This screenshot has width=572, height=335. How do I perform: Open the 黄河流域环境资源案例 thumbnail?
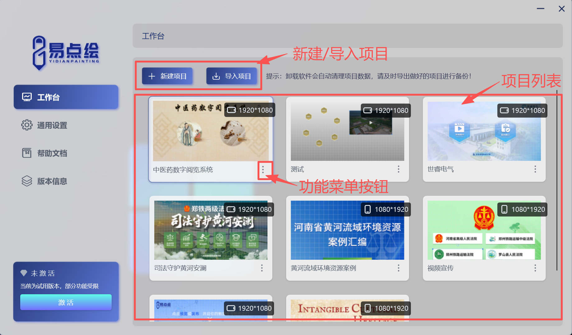(x=347, y=230)
